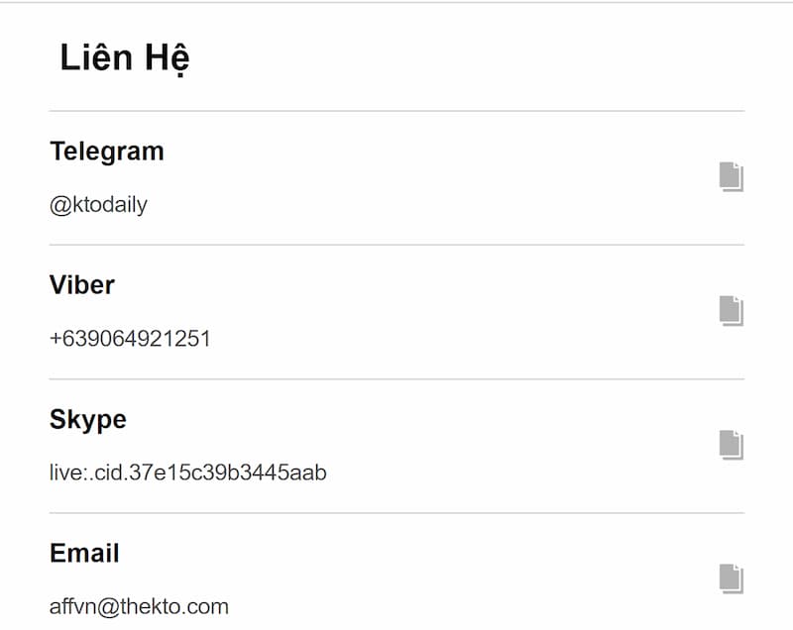This screenshot has height=630, width=793.
Task: Select the Skype label
Action: (x=88, y=419)
